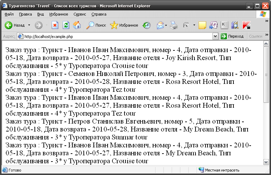Close the Internet Explorer window
271x175 pixels.
tap(265, 6)
